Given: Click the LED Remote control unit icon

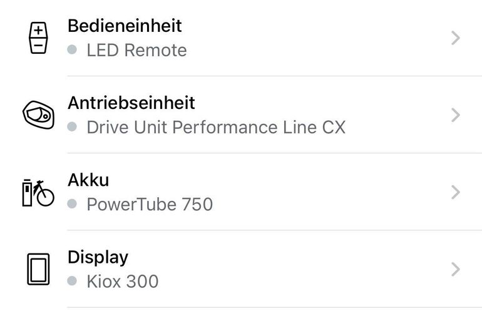Looking at the screenshot, I should 38,38.
